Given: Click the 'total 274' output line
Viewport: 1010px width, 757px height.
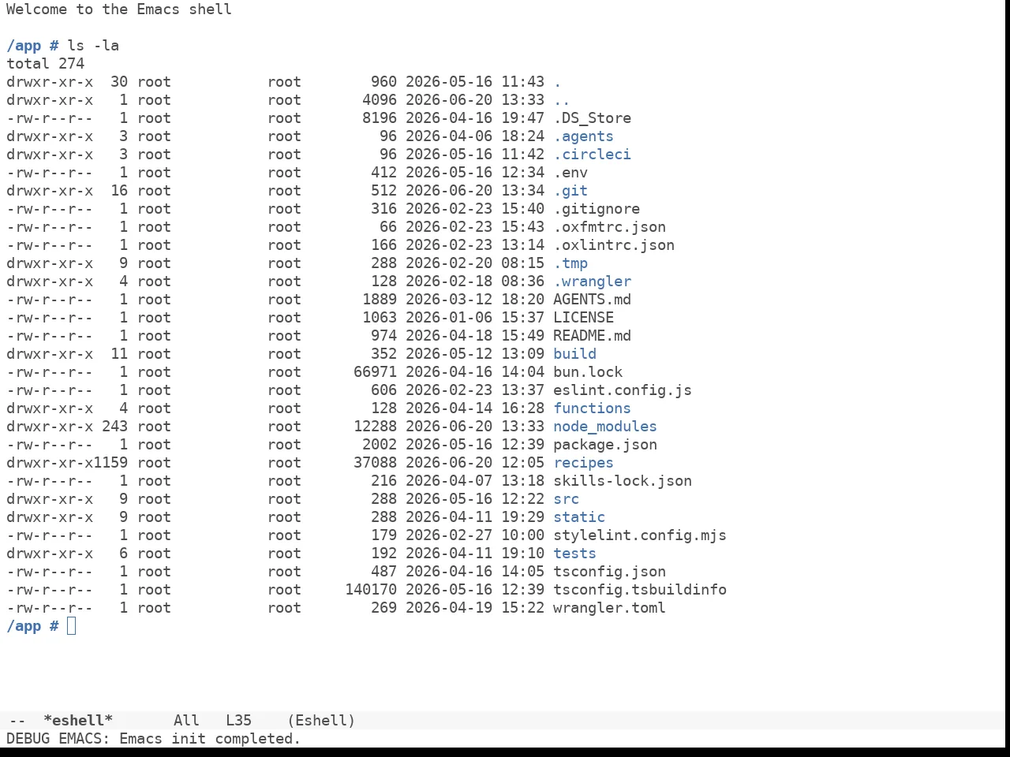Looking at the screenshot, I should (45, 64).
